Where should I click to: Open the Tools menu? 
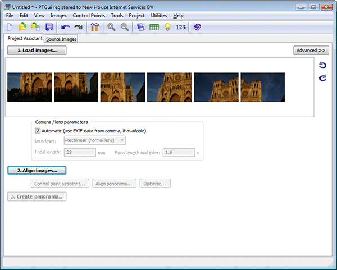click(x=117, y=16)
